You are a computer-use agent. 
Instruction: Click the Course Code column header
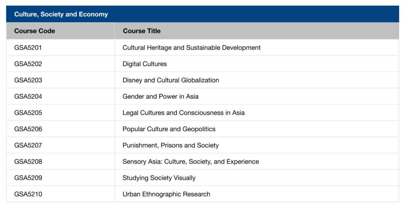click(35, 31)
